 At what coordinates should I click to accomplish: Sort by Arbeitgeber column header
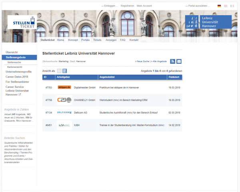pos(76,77)
